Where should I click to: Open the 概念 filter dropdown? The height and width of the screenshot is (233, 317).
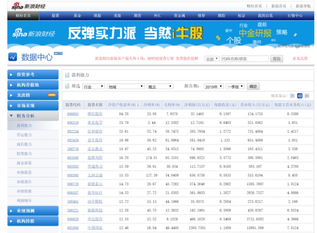click(160, 87)
